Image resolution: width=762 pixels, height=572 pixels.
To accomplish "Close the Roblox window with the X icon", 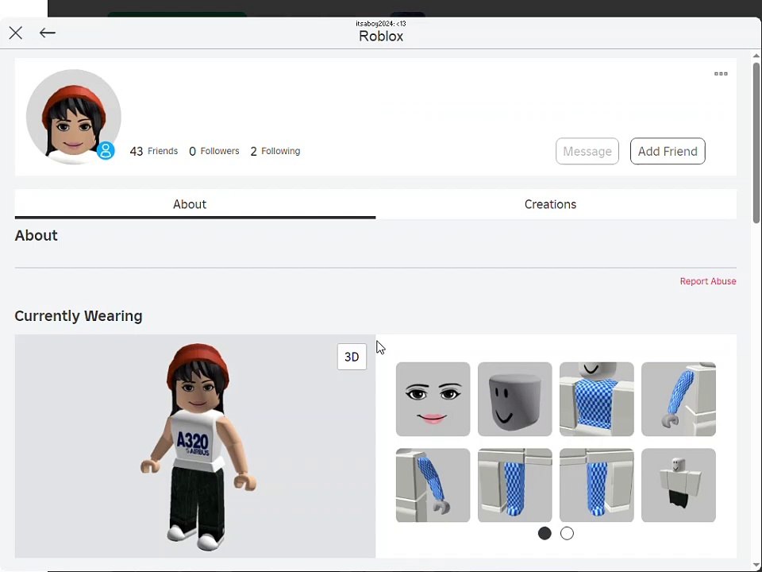I will [16, 33].
